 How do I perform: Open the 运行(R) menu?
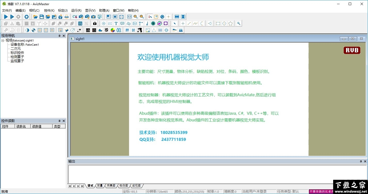76,11
